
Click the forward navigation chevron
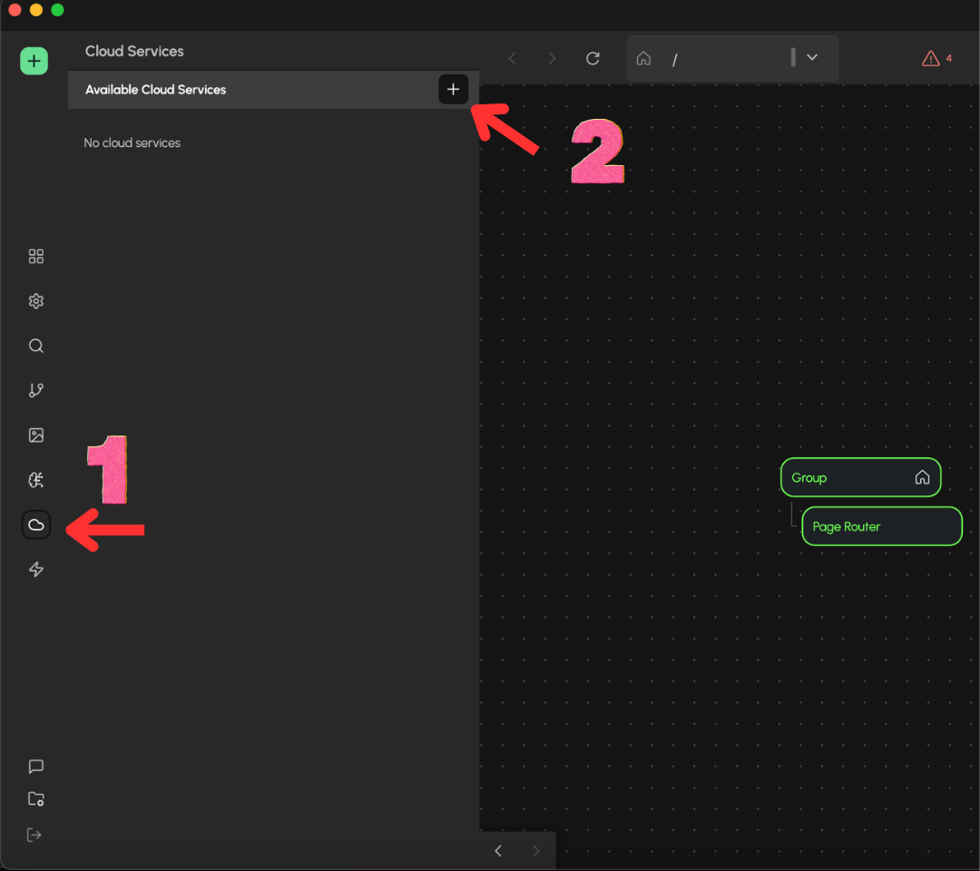(552, 58)
